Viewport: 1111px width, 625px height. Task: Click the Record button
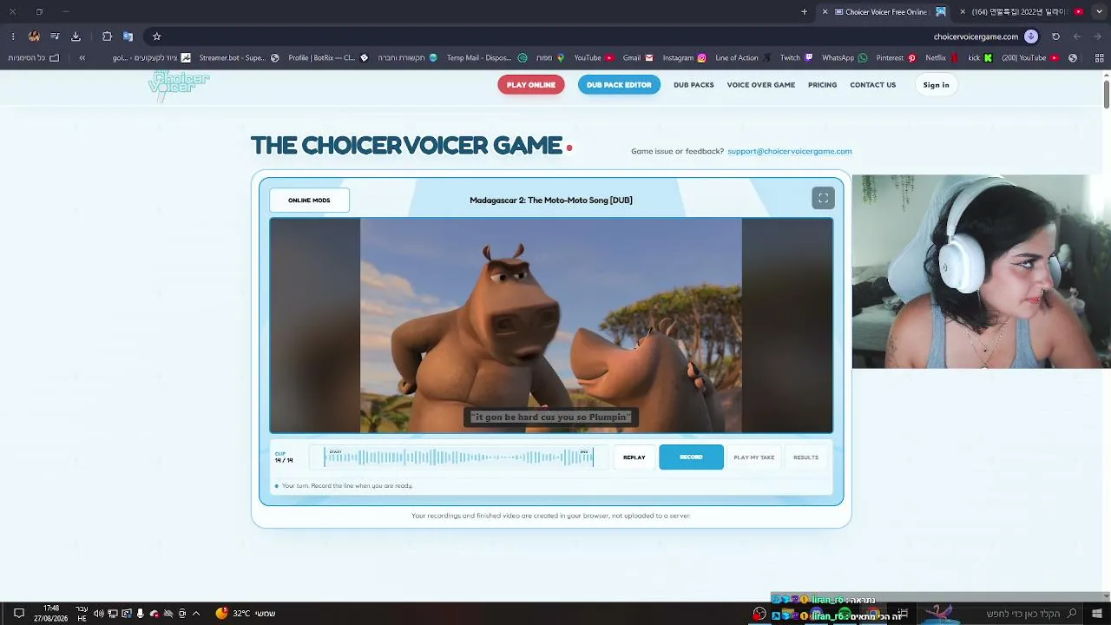(691, 457)
